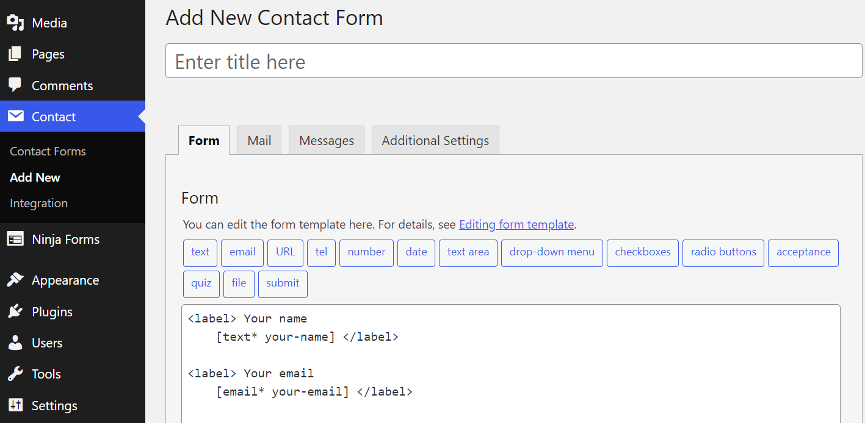
Task: Open the Additional Settings tab
Action: click(x=435, y=141)
